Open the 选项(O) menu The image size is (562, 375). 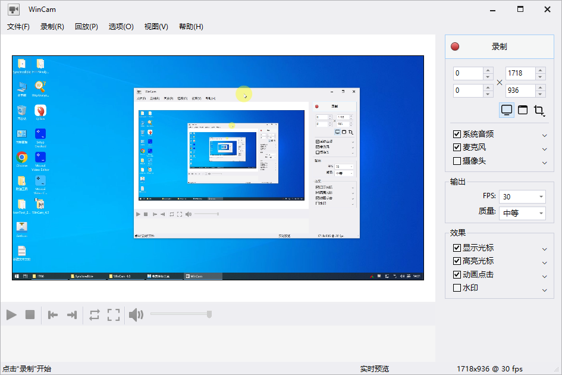click(x=121, y=27)
